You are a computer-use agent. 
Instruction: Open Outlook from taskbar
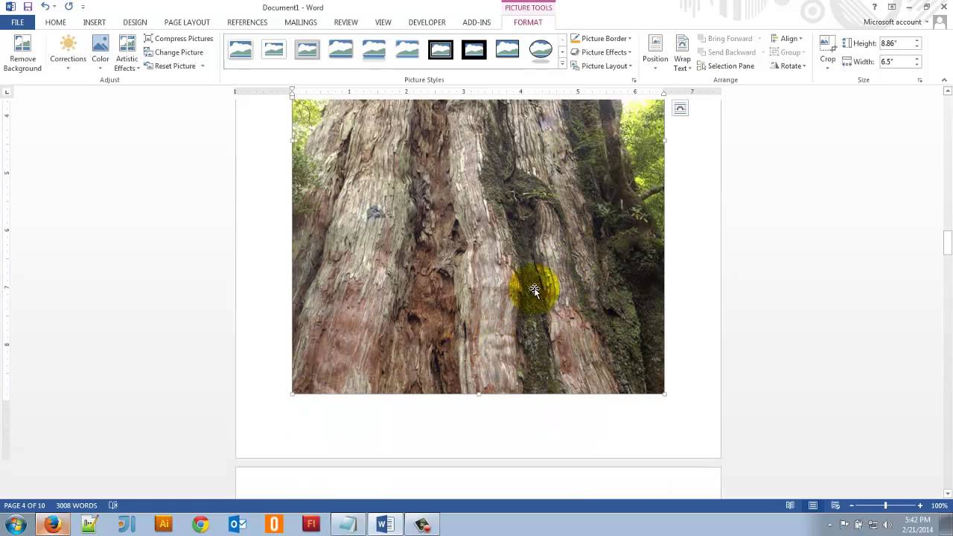238,524
